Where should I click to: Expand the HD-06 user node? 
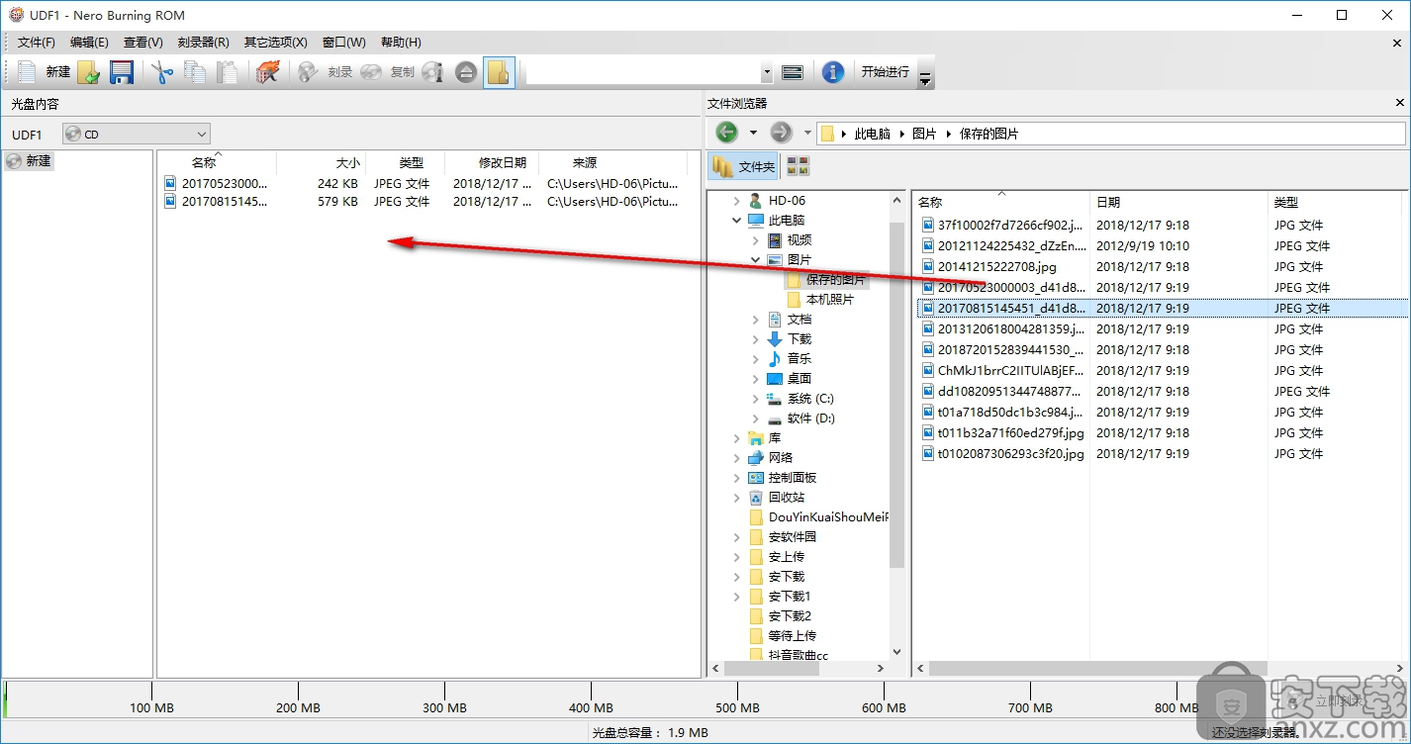[x=736, y=200]
